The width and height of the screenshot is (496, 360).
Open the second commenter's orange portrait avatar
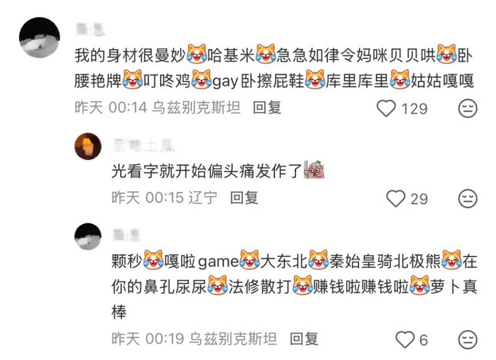click(88, 146)
